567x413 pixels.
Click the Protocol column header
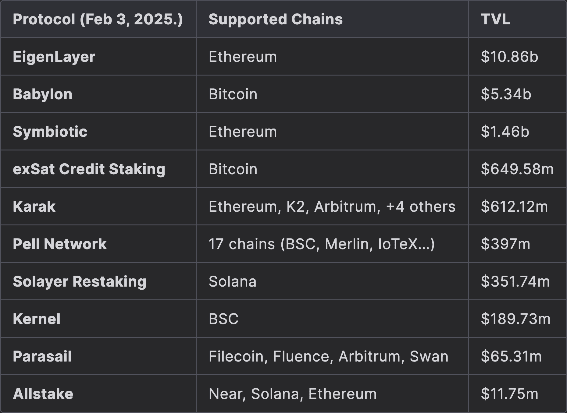point(98,19)
